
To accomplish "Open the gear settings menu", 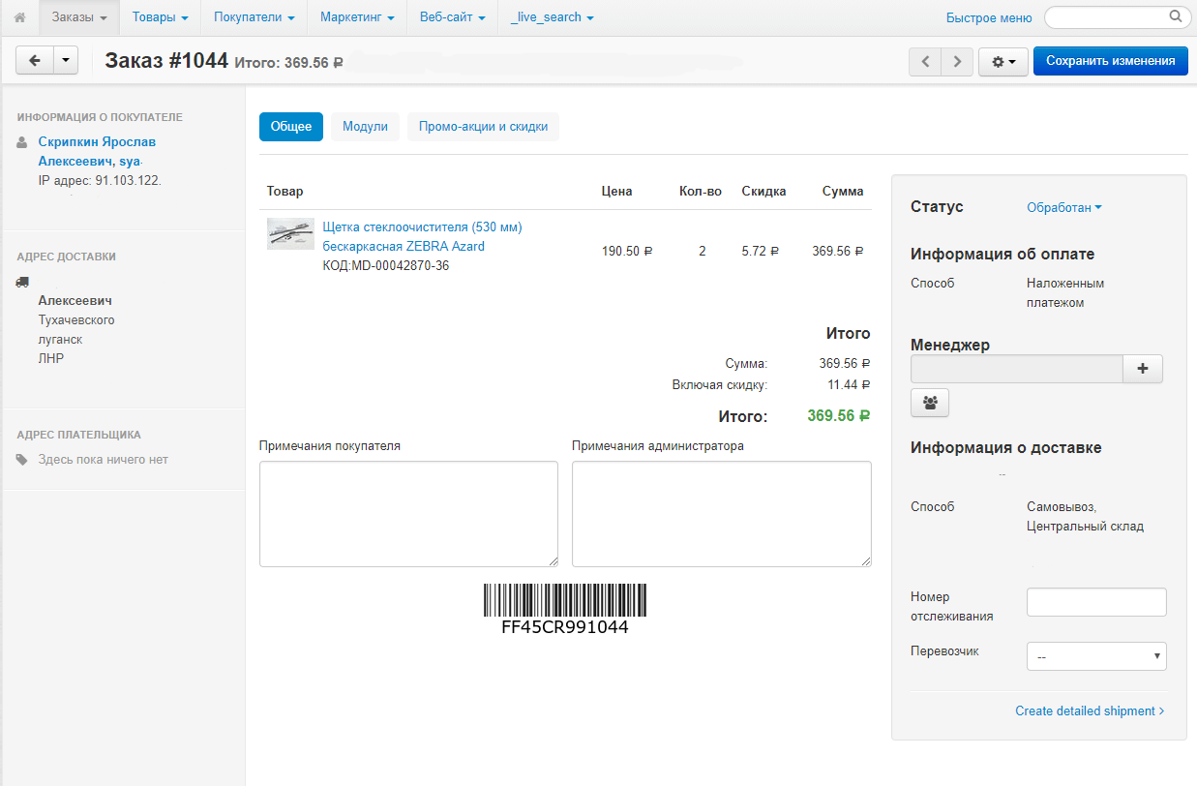I will coord(1002,62).
